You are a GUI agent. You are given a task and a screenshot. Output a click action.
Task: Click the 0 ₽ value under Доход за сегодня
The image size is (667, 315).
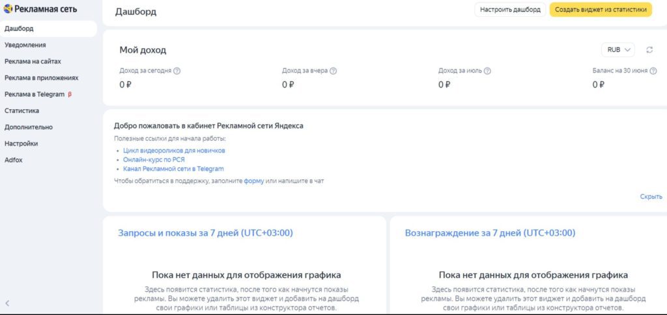pyautogui.click(x=125, y=85)
